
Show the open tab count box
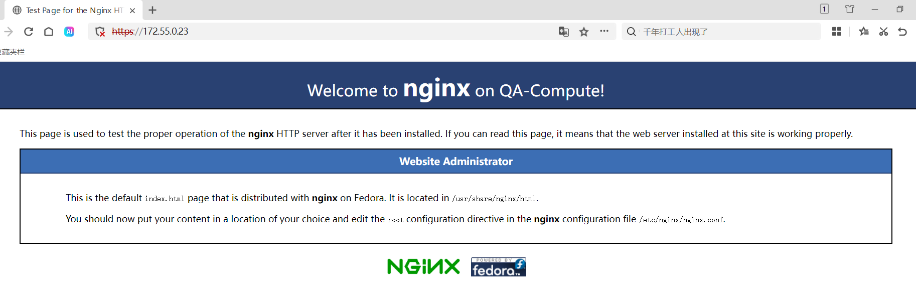(x=824, y=9)
